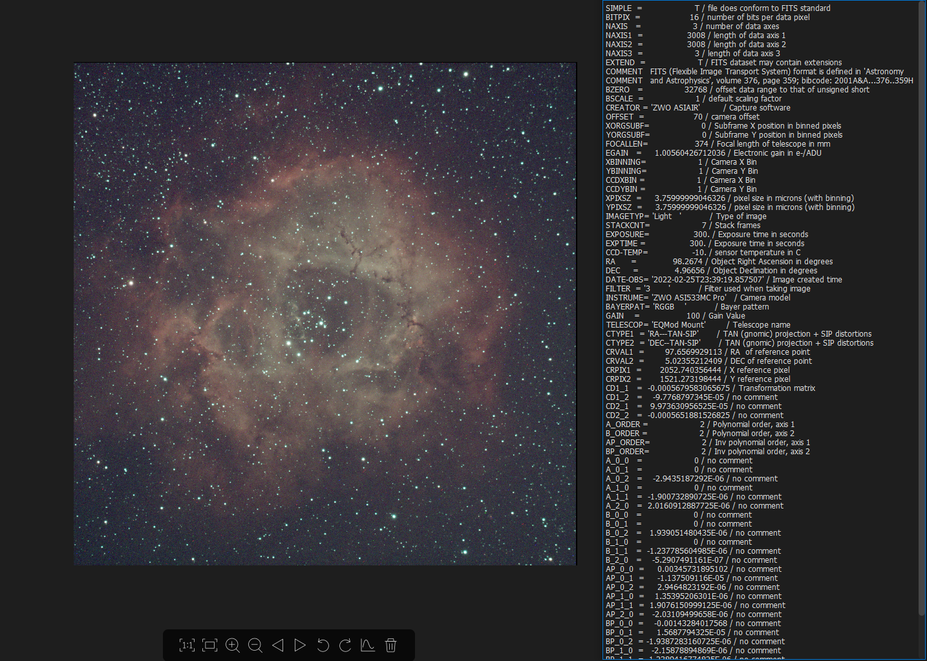Click the GAIN 100 line
Screen dimensions: 927x661
[x=676, y=316]
